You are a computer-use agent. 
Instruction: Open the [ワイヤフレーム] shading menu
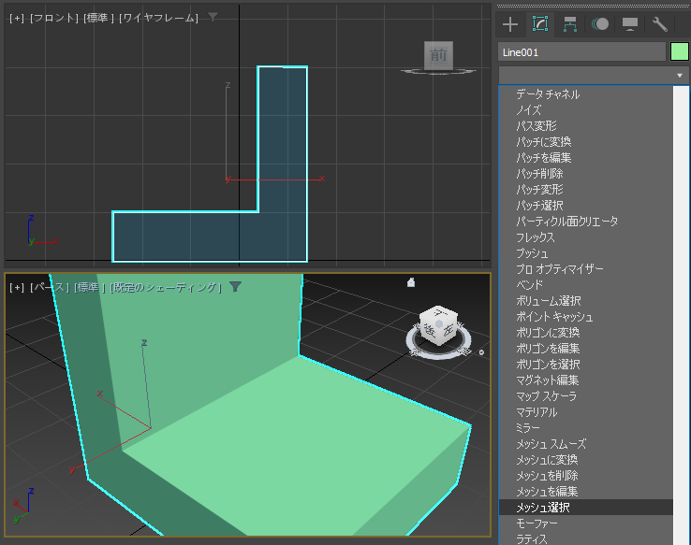pos(158,18)
